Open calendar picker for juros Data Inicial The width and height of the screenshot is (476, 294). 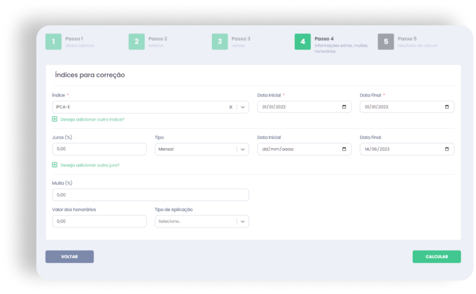(344, 149)
